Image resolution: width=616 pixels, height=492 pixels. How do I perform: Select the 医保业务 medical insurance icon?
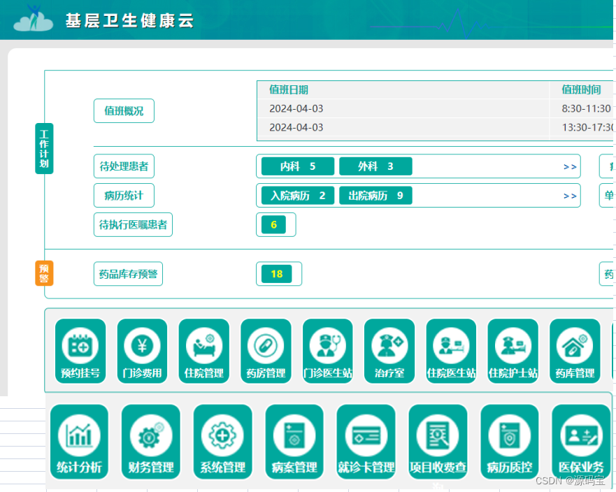(x=581, y=442)
